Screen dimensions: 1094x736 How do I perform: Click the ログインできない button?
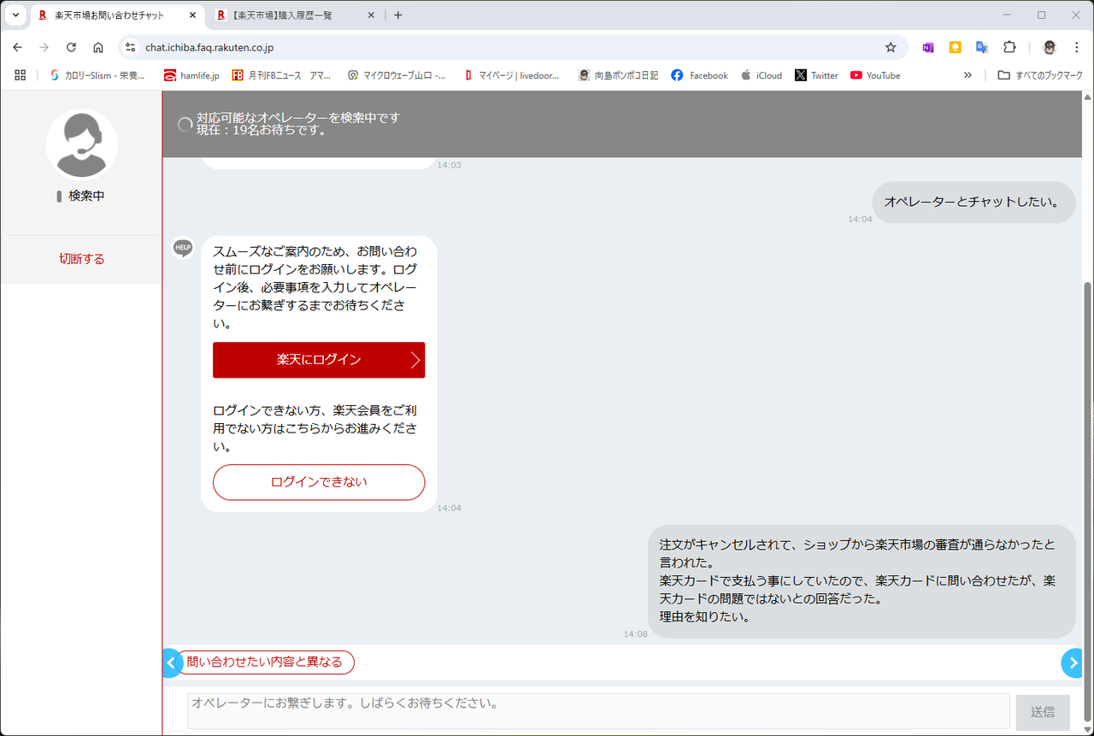pos(319,482)
